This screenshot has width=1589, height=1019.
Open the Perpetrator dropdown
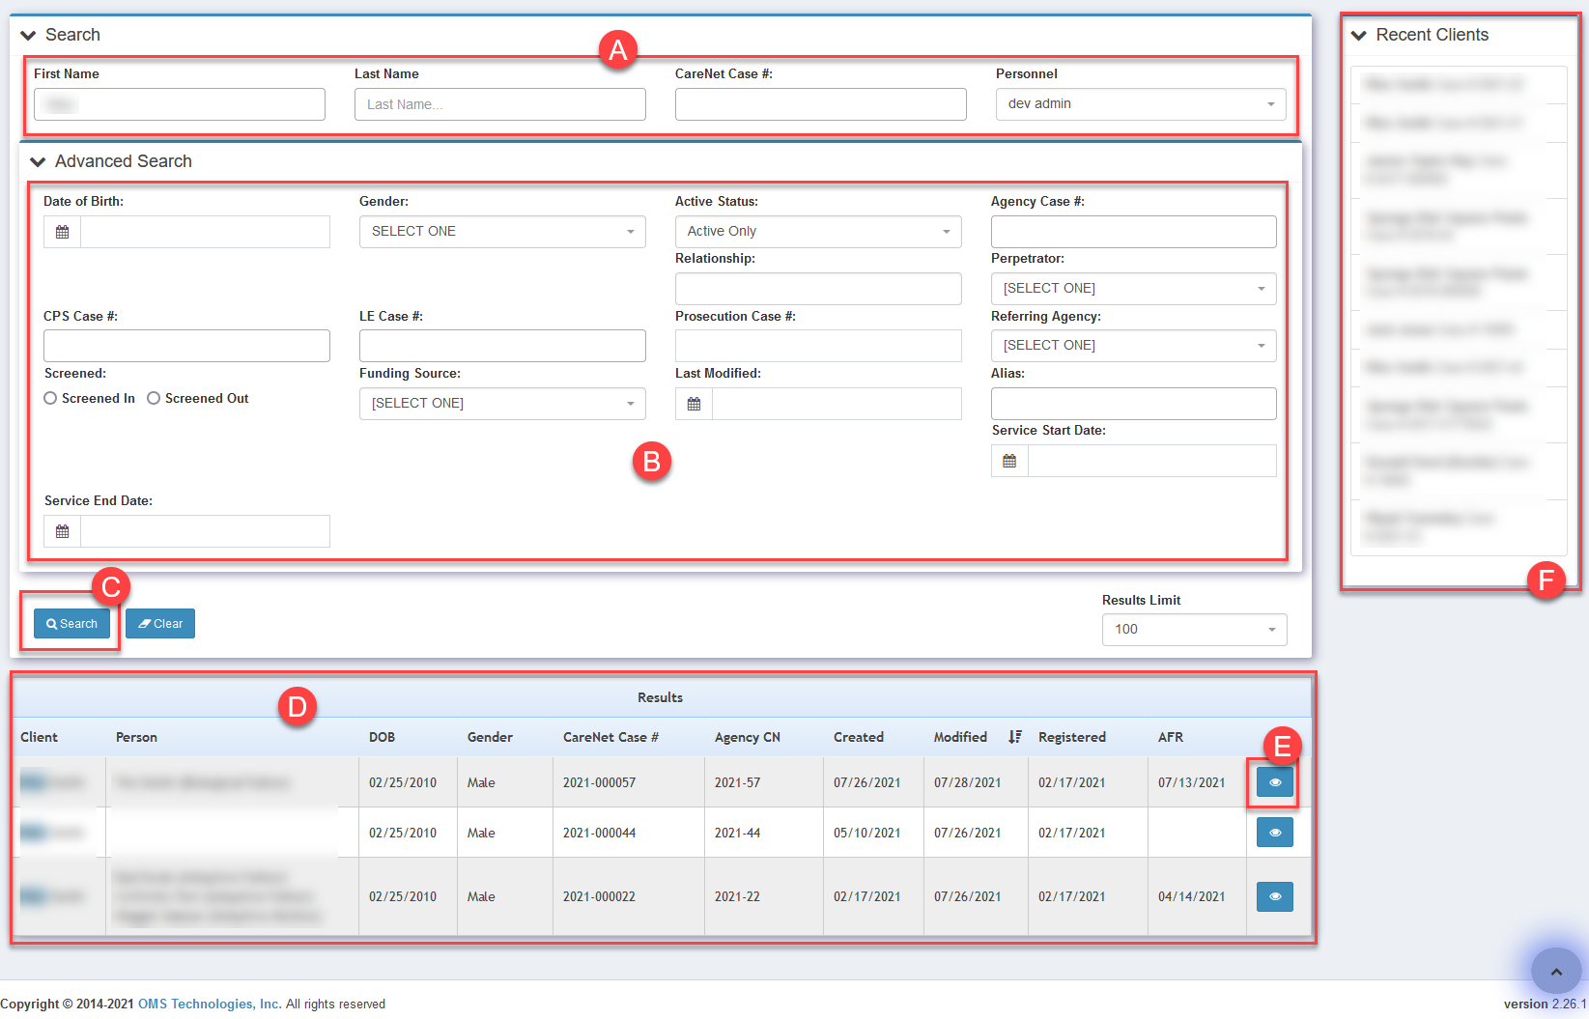pyautogui.click(x=1134, y=289)
